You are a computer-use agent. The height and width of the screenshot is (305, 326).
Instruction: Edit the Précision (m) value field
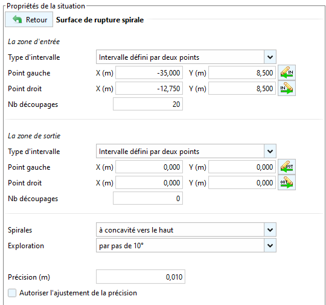(x=141, y=277)
